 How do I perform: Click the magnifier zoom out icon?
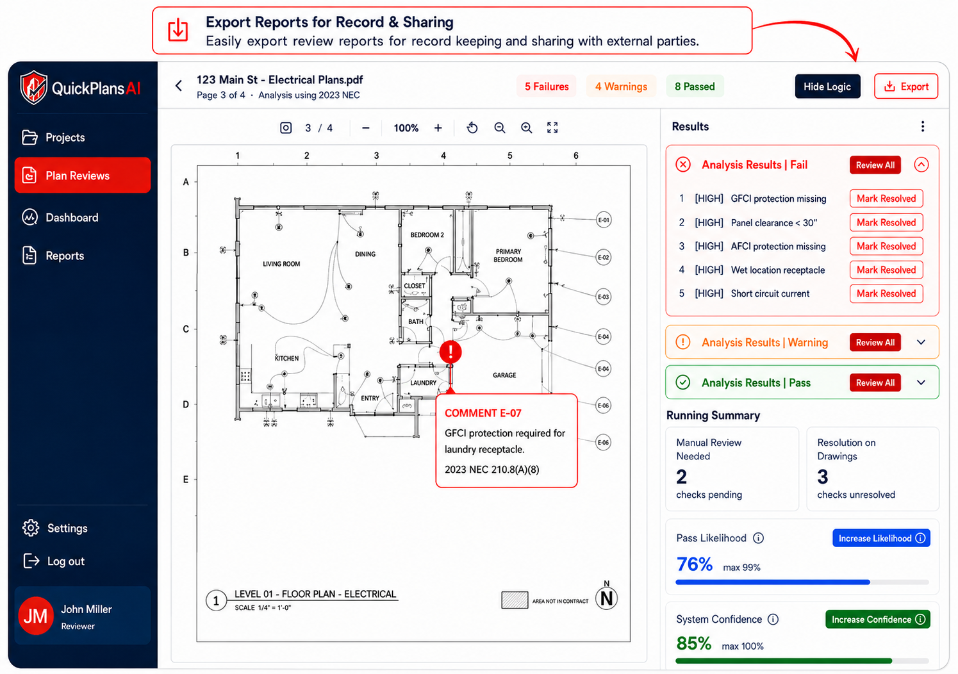[x=500, y=127]
